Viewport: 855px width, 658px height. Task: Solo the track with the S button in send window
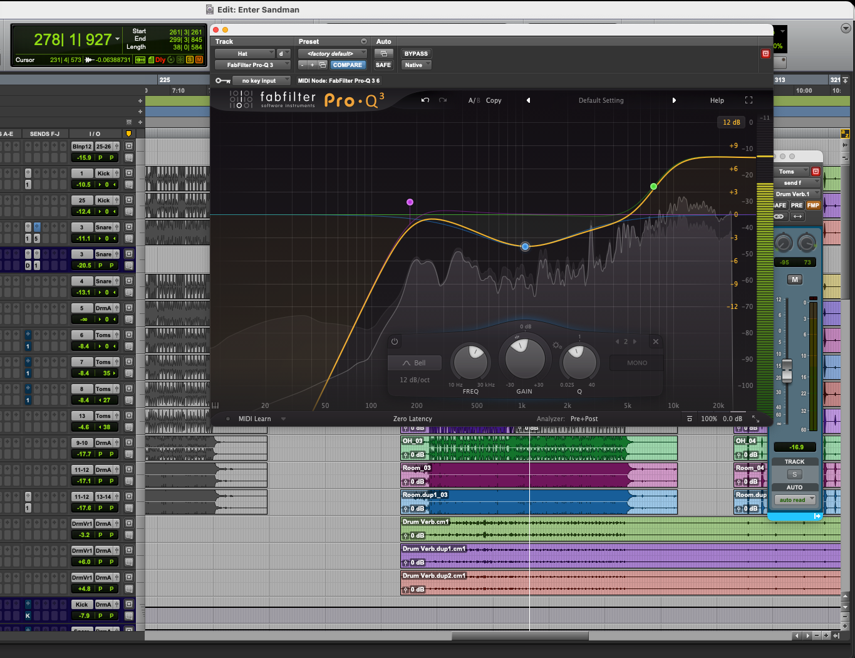coord(795,474)
